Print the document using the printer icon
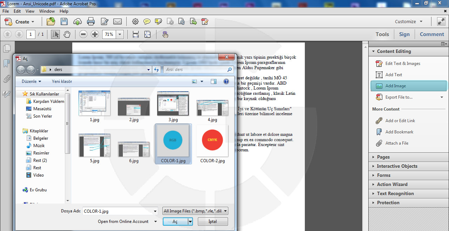Viewport: 449px width, 231px height. coord(91,22)
